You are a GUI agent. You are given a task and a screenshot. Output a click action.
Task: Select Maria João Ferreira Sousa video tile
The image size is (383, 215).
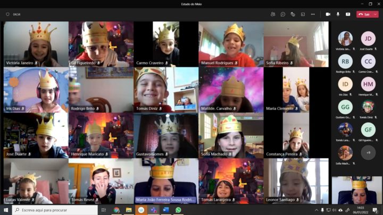point(165,180)
